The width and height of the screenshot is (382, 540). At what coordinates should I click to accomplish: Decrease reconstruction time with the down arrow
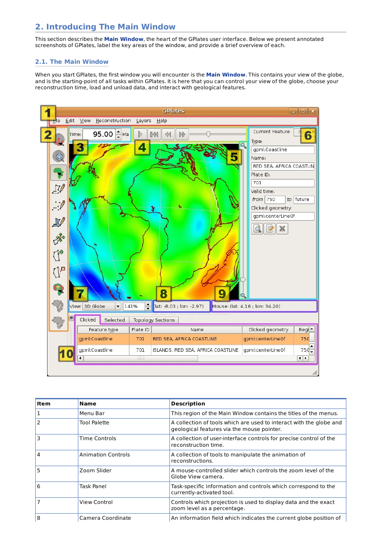118,137
